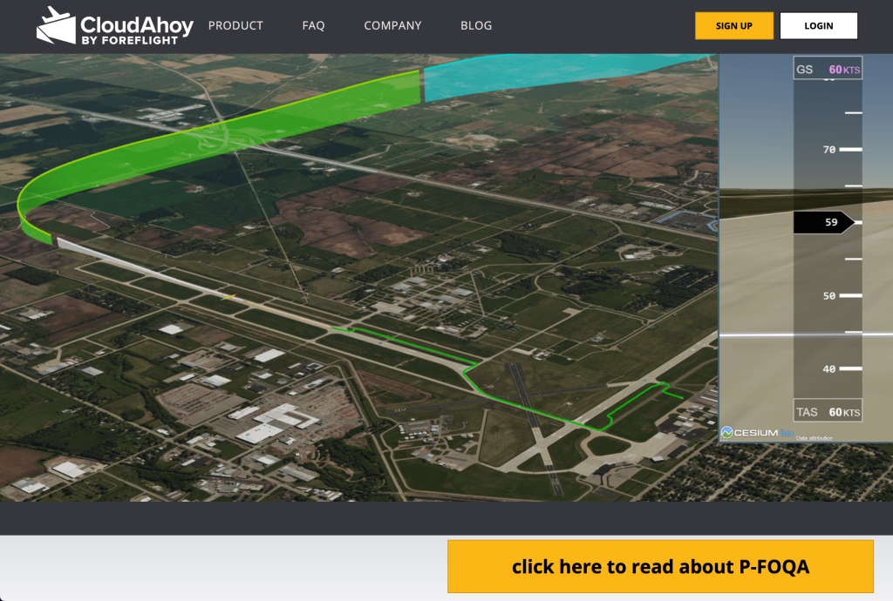This screenshot has width=893, height=601.
Task: Click the CloudAhoy airplane logo icon
Action: pos(56,25)
